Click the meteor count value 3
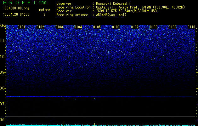This screenshot has width=198, height=126. [45, 14]
